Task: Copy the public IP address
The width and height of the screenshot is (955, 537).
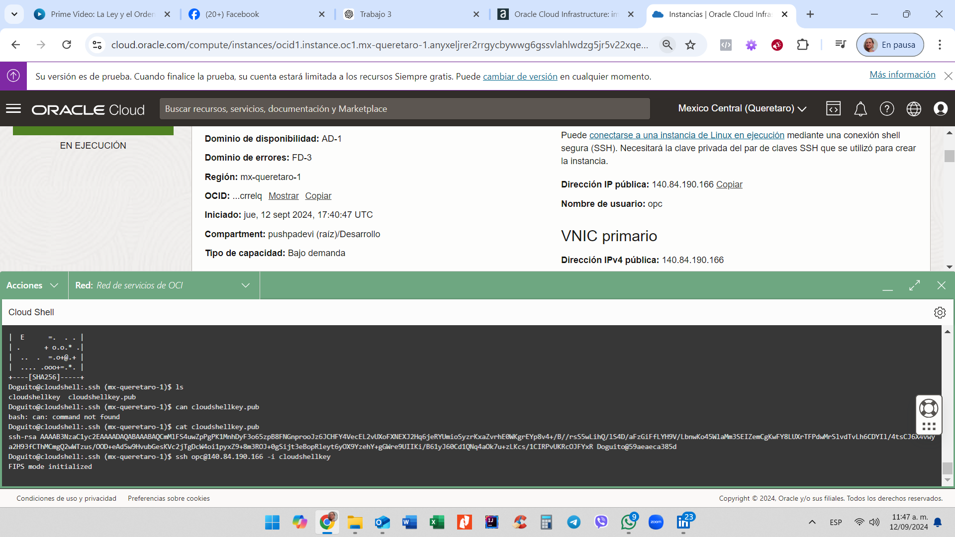Action: tap(729, 184)
